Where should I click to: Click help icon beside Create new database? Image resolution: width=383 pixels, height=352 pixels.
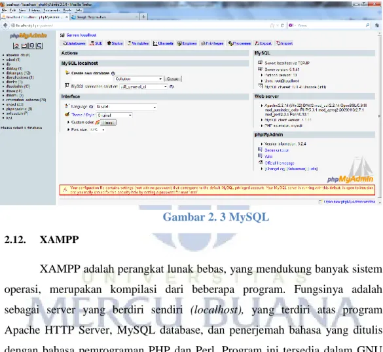coord(113,73)
